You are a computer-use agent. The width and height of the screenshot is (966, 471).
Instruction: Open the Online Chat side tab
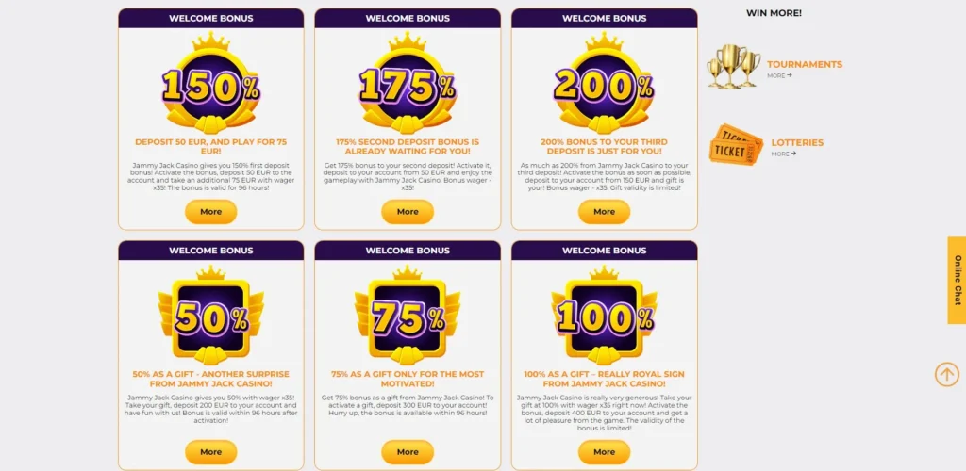pos(957,280)
